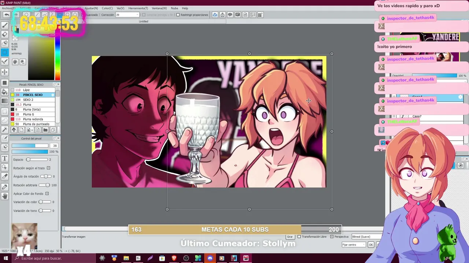Open the Archivo menu
Image resolution: width=469 pixels, height=263 pixels.
point(8,8)
